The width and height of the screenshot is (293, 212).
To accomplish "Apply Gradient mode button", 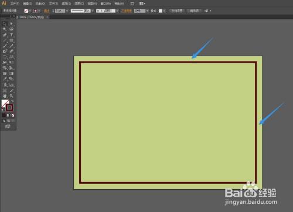I will click(8, 115).
